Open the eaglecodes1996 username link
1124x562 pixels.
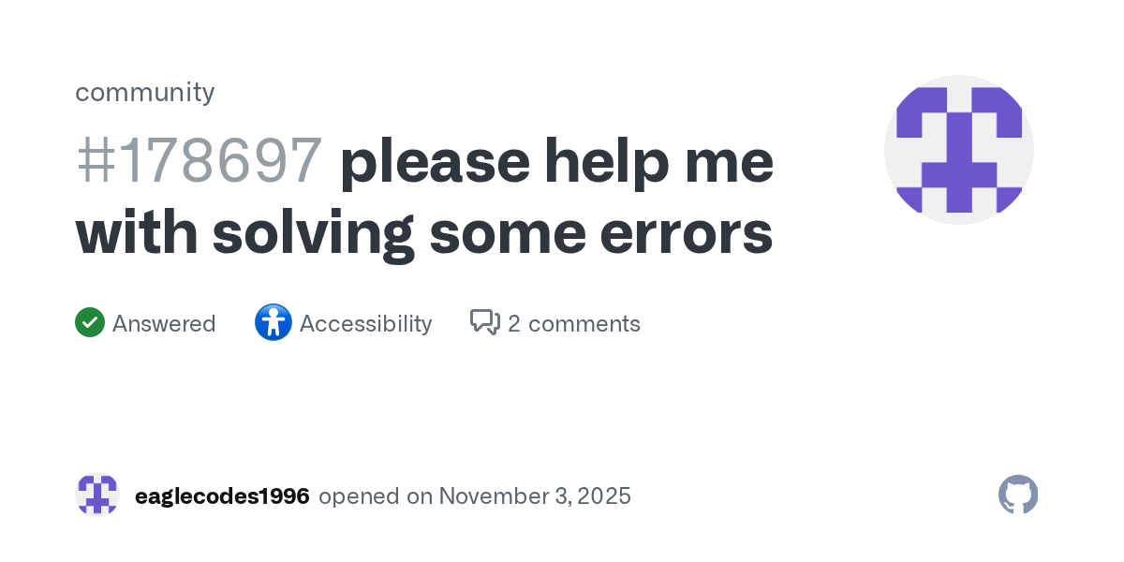(x=222, y=495)
